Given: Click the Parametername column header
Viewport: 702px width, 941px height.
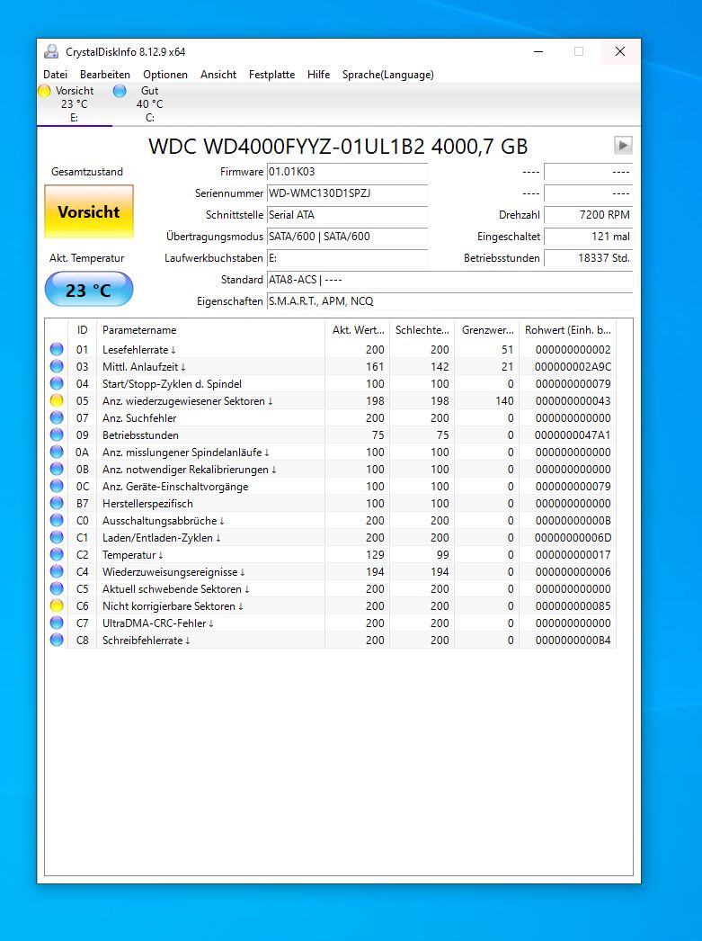Looking at the screenshot, I should pyautogui.click(x=210, y=330).
